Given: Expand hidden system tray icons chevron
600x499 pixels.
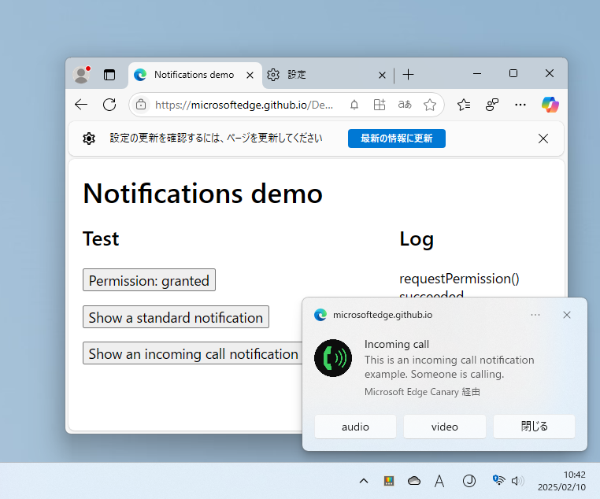Looking at the screenshot, I should (x=364, y=481).
